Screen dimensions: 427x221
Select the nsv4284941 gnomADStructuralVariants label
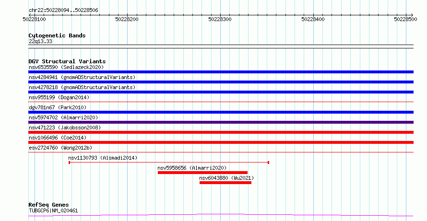pos(82,77)
